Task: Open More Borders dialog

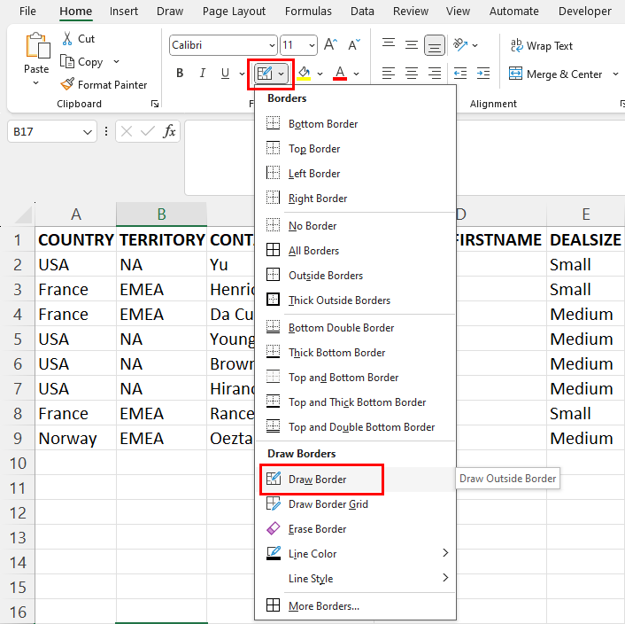Action: [355, 605]
